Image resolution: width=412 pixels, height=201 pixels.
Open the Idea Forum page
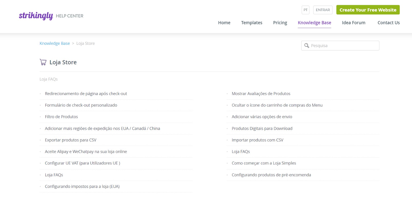[353, 23]
